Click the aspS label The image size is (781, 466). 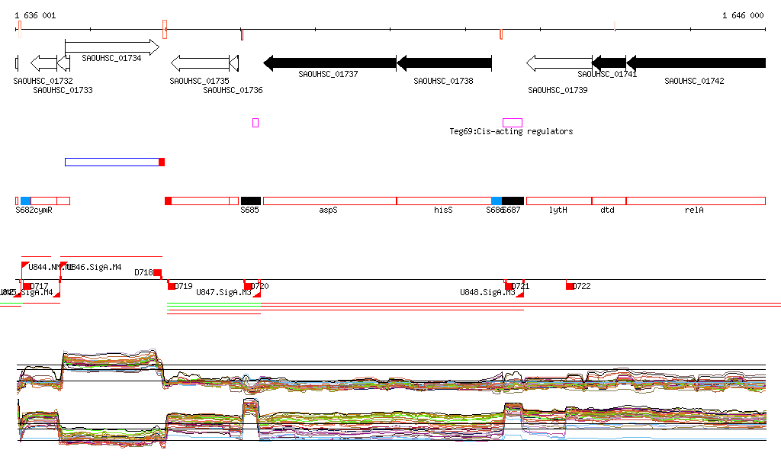(328, 210)
